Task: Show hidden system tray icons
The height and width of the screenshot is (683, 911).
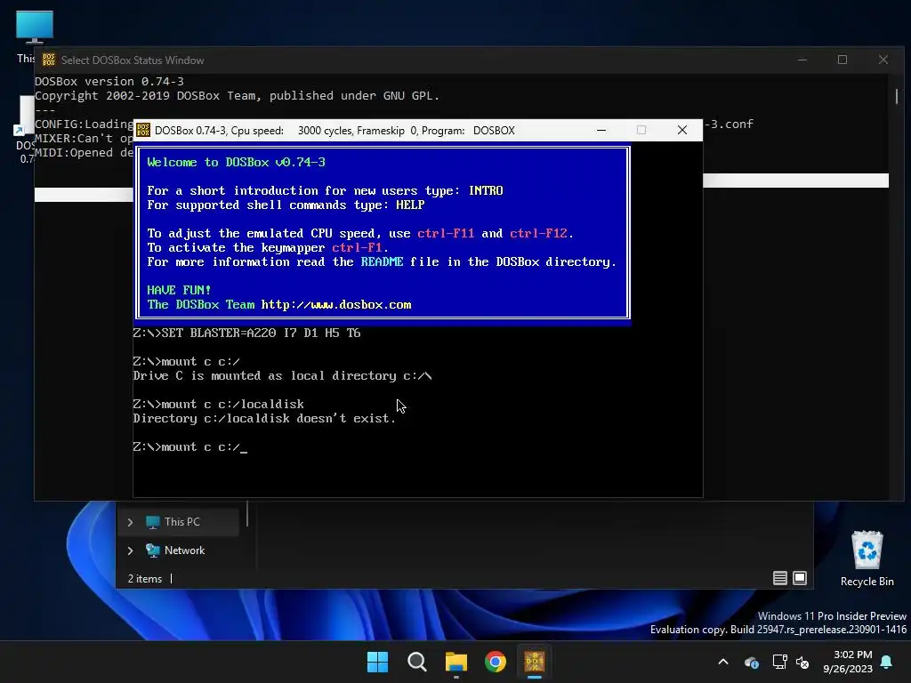Action: click(723, 662)
